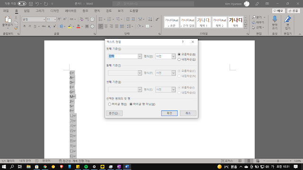303x170 pixels.
Task: Switch to the Review (검토) tab
Action: [109, 11]
